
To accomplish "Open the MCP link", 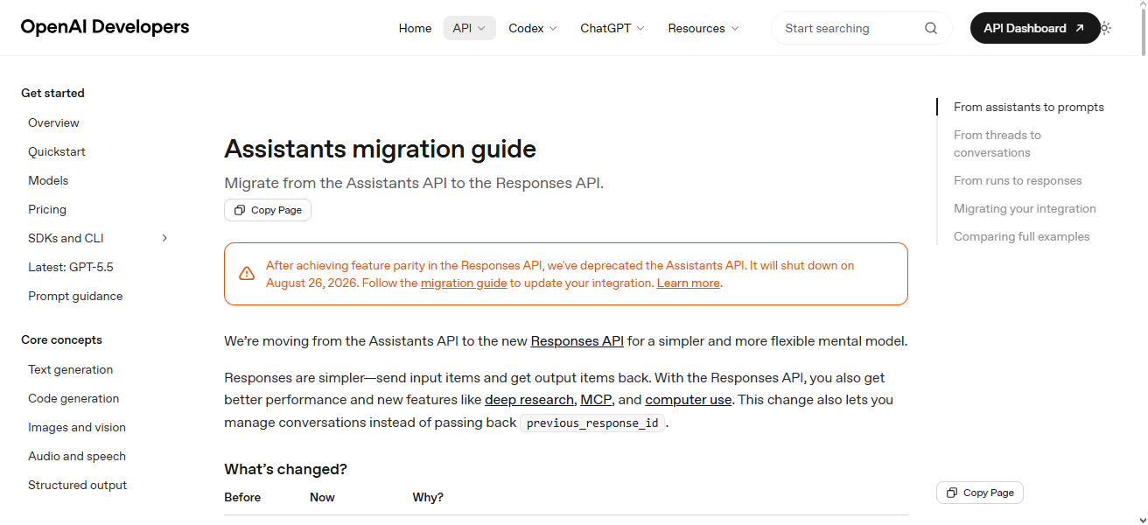I will point(596,400).
